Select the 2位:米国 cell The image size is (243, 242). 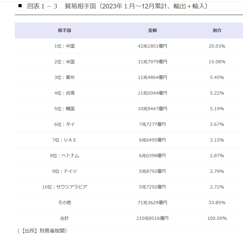click(65, 62)
